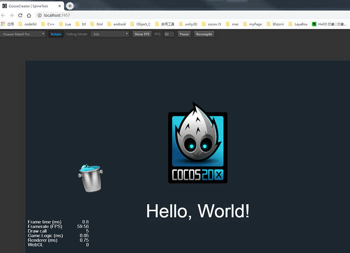The height and width of the screenshot is (253, 350).
Task: Open the site info icon in address bar
Action: click(40, 15)
